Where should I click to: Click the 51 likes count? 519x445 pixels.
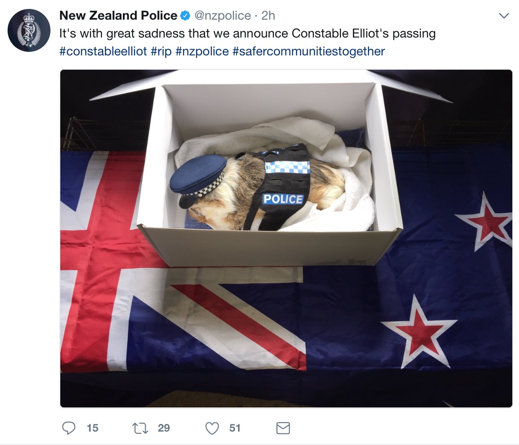click(235, 428)
